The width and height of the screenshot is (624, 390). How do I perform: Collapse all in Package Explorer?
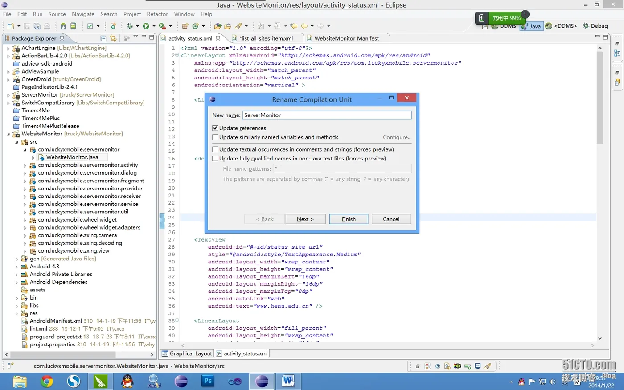tap(103, 38)
